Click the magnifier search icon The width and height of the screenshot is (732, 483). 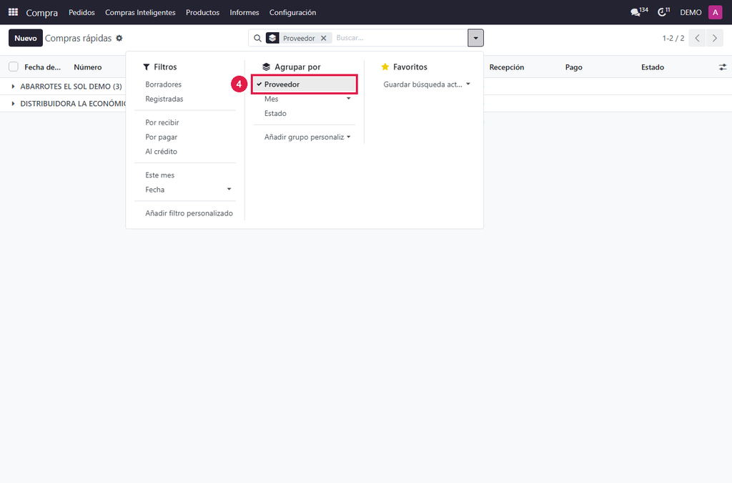tap(257, 39)
